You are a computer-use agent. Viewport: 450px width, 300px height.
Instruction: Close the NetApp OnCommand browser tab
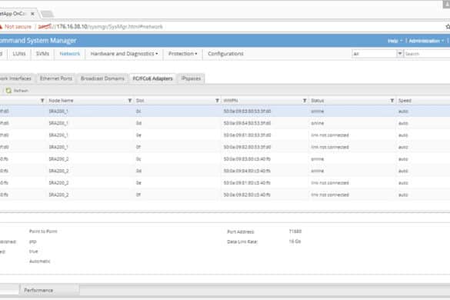32,14
